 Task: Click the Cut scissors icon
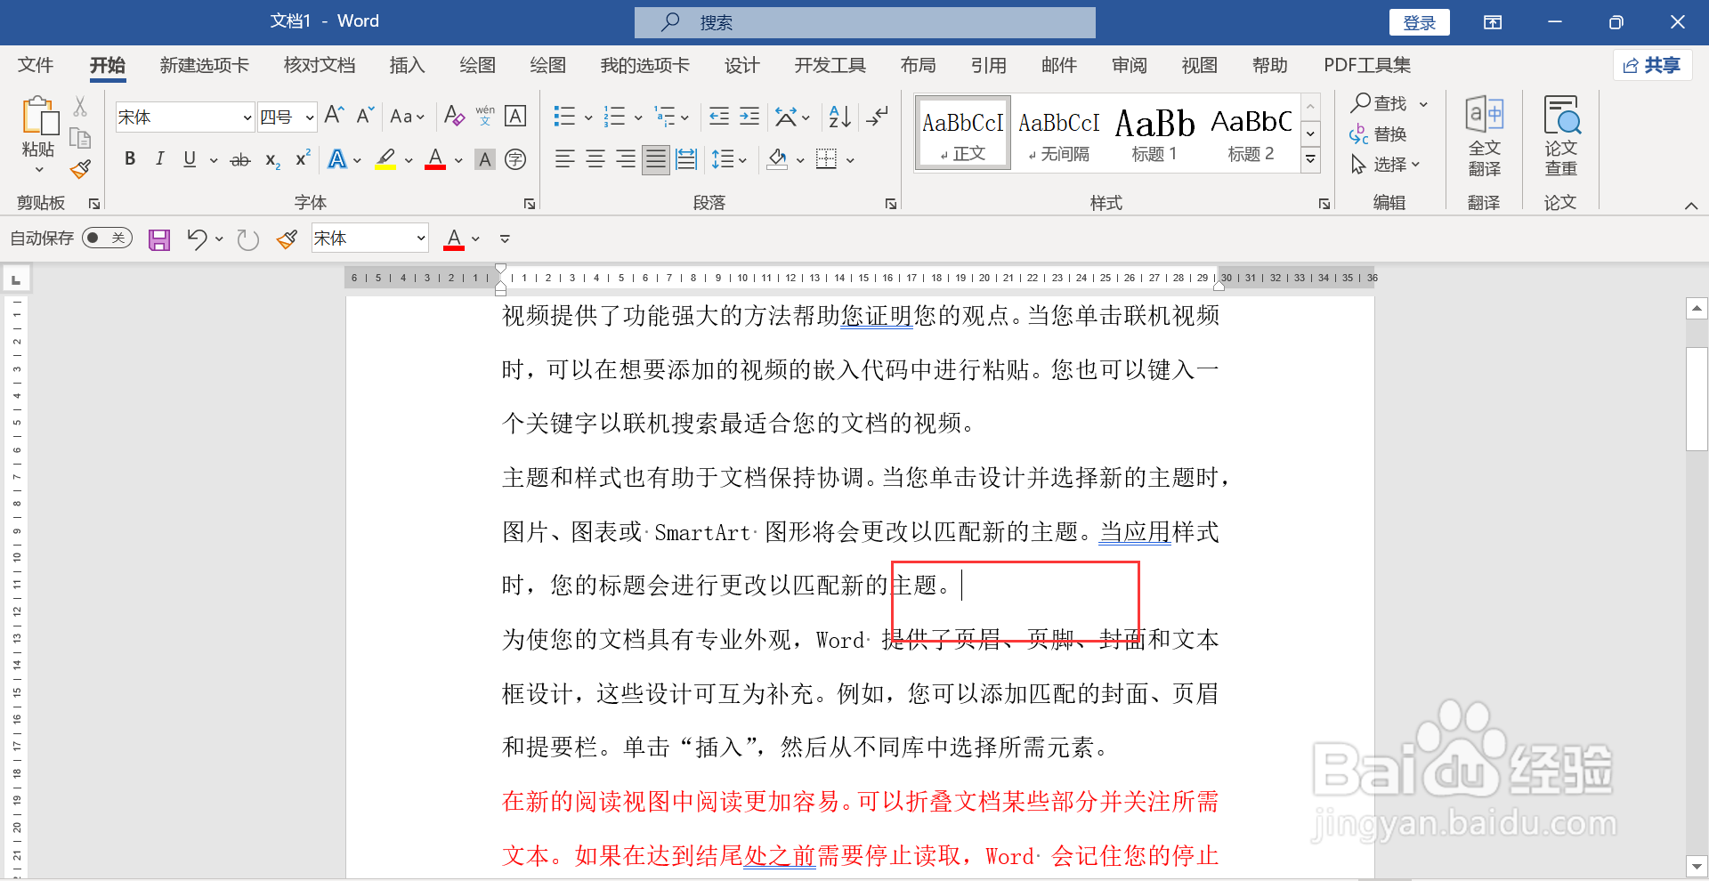(x=80, y=107)
